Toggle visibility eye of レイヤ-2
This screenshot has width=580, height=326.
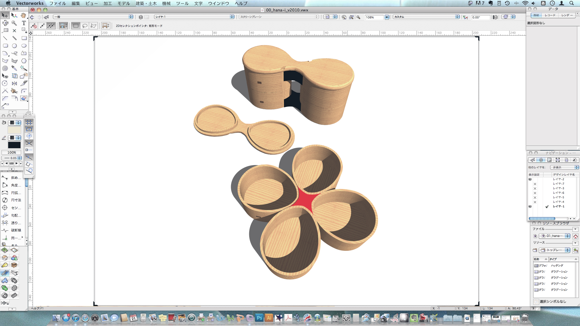(x=530, y=179)
